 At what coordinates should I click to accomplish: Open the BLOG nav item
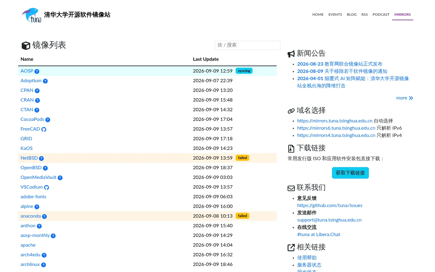click(352, 15)
